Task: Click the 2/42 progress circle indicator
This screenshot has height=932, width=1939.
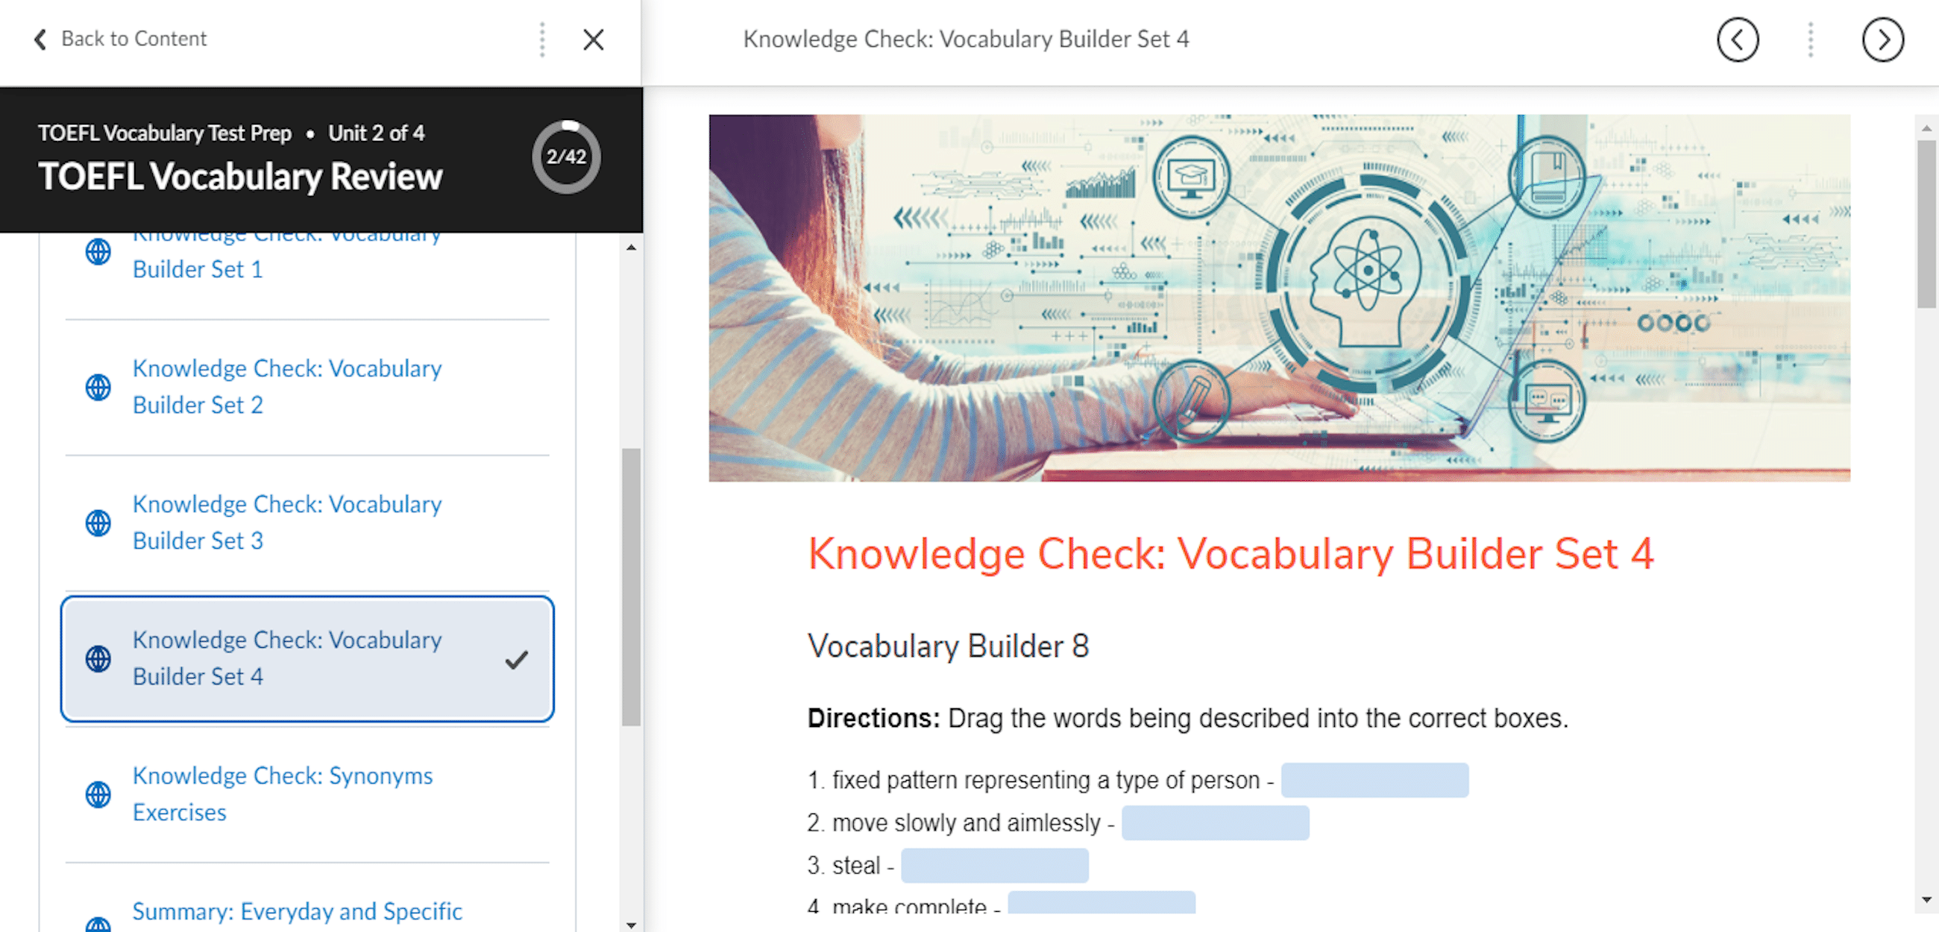Action: [566, 157]
